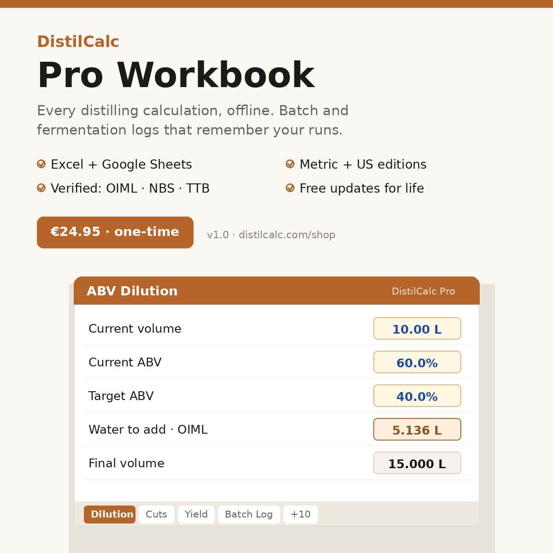Click the checkmark icon beside Metric + US editions
Viewport: 553px width, 553px height.
(x=290, y=164)
